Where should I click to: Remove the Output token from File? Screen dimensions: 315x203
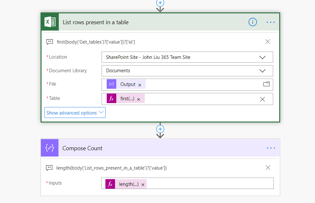coord(140,85)
